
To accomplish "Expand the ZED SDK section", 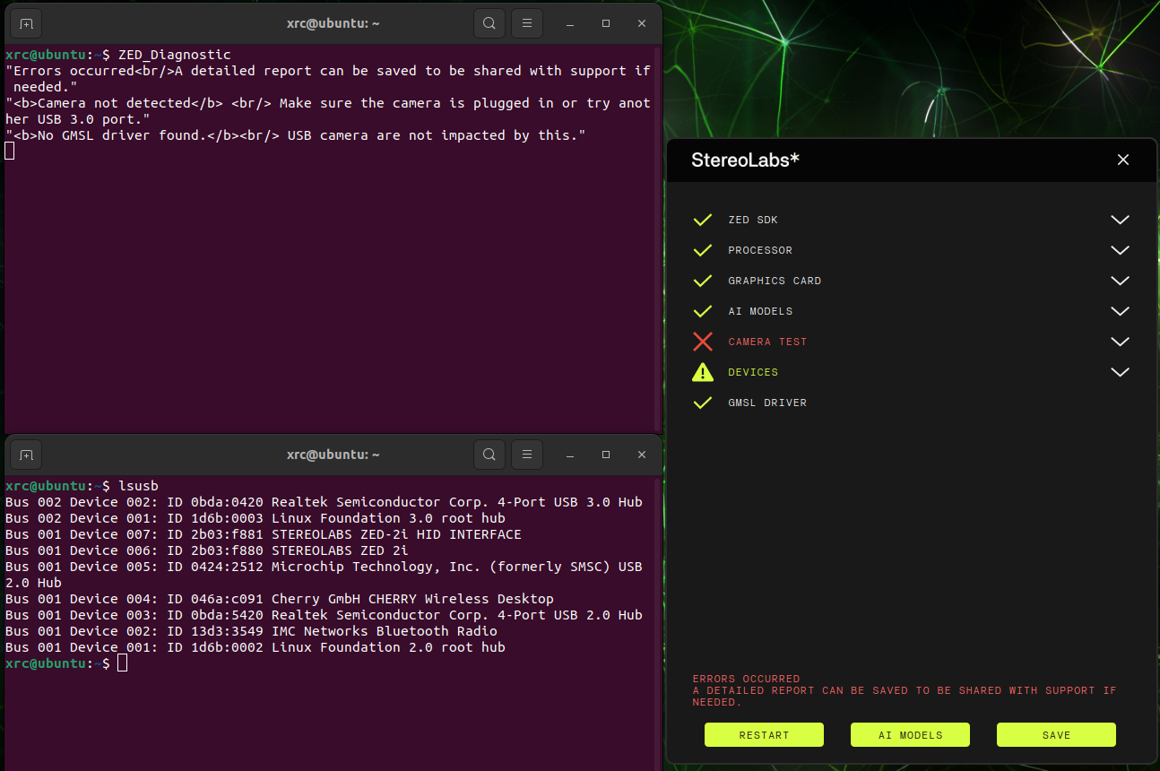I will [1120, 220].
